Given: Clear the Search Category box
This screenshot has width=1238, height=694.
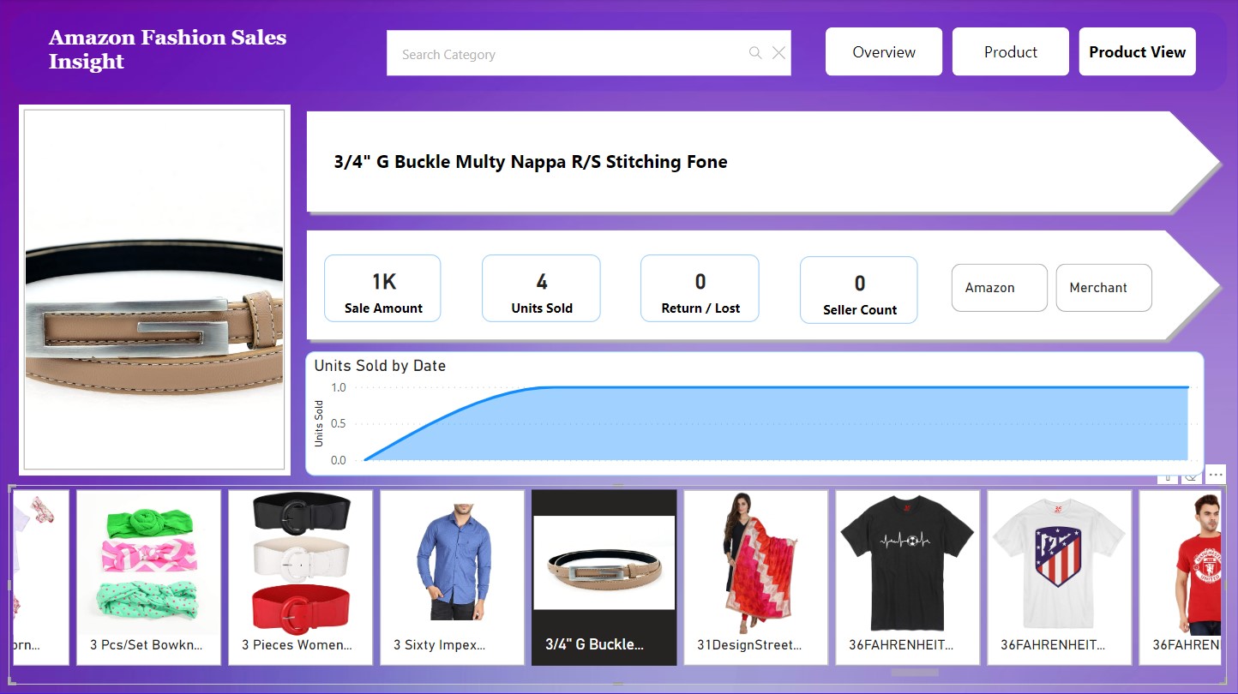Looking at the screenshot, I should (x=778, y=53).
